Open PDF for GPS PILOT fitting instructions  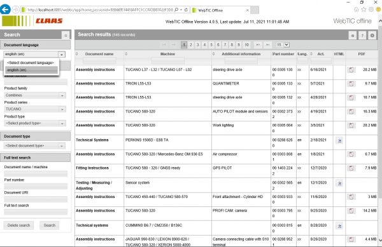click(351, 168)
